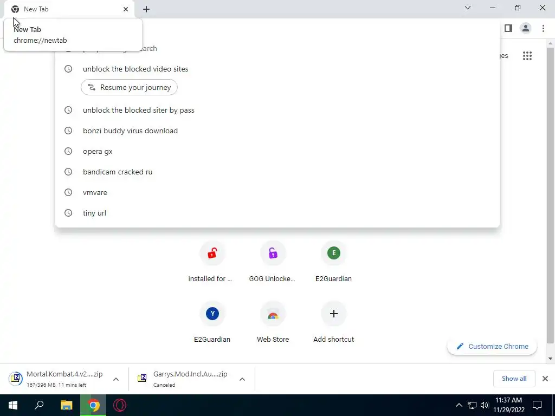Image resolution: width=555 pixels, height=416 pixels.
Task: Open the green E E2Guardian shortcut
Action: (x=333, y=262)
